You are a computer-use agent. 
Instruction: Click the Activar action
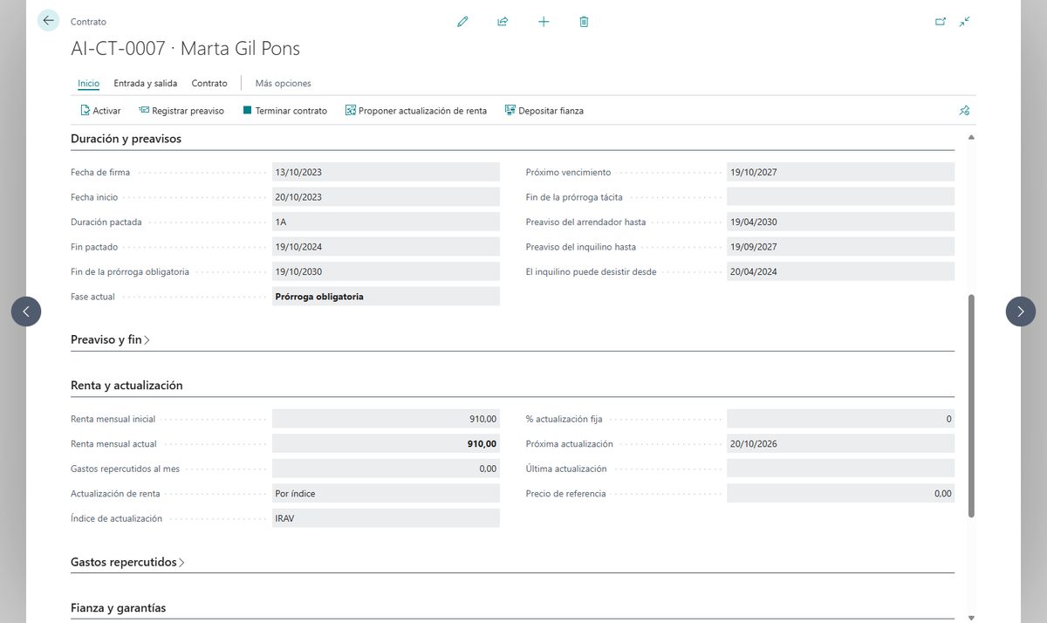pyautogui.click(x=100, y=111)
